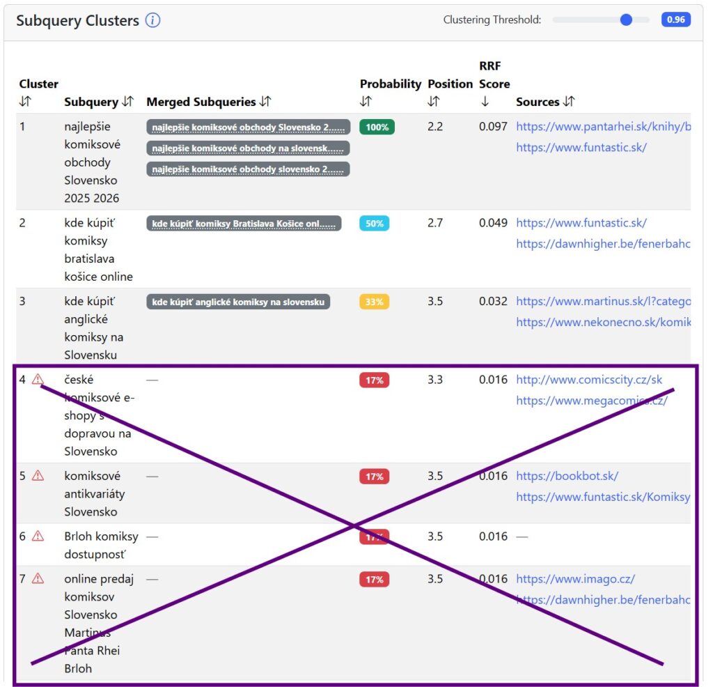Click warning triangle on cluster 6
713x687 pixels.
pos(38,537)
